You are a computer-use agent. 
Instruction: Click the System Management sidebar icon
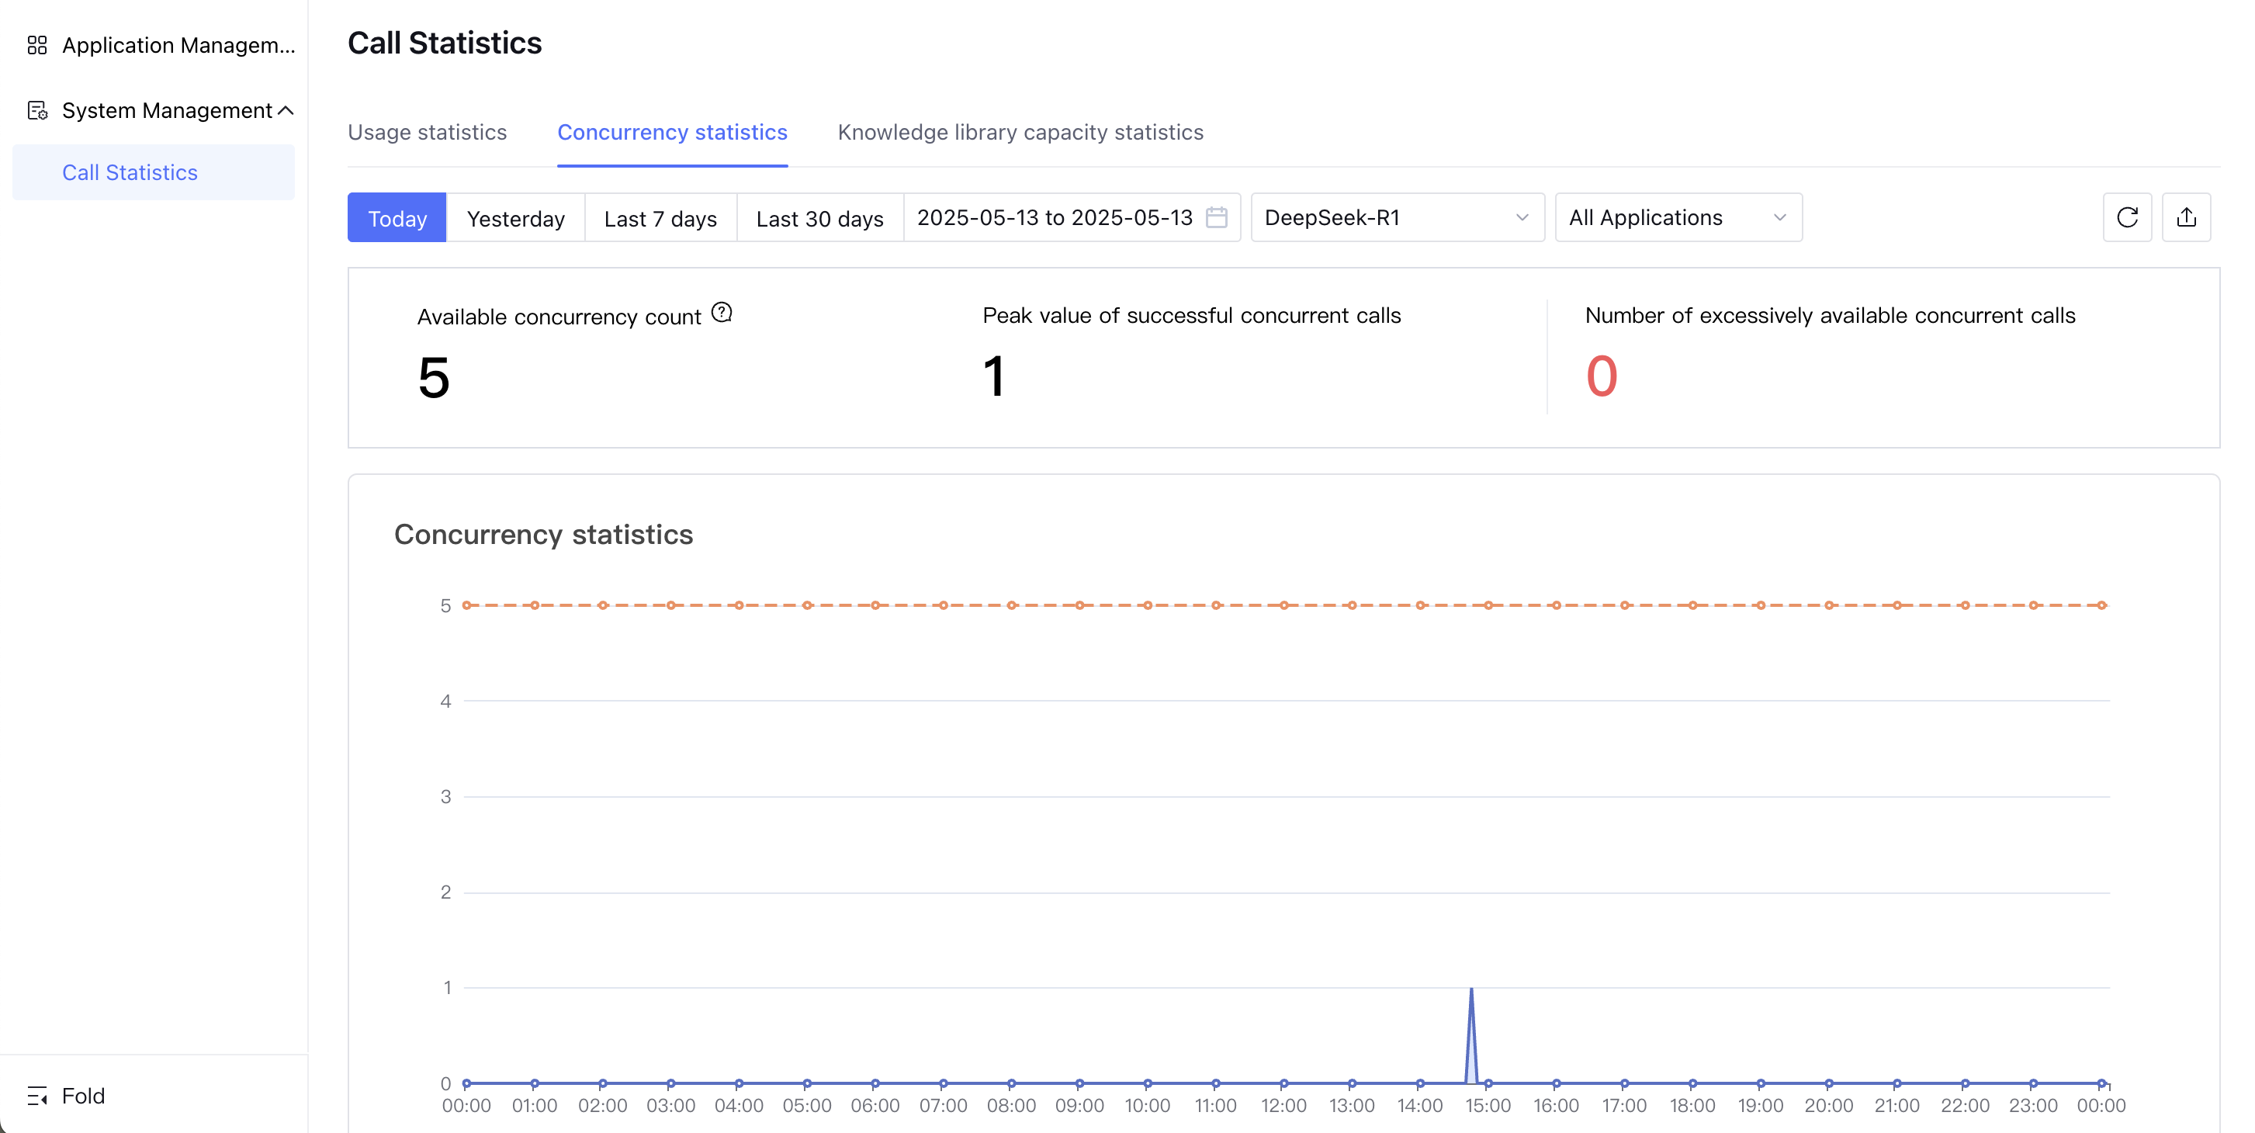tap(36, 110)
